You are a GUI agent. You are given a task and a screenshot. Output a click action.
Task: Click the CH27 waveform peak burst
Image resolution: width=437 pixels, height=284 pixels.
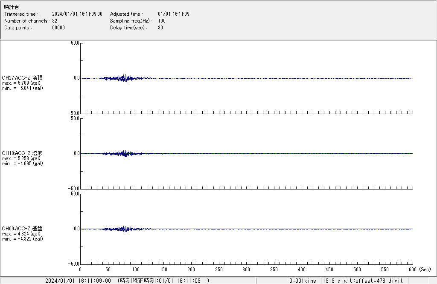124,78
